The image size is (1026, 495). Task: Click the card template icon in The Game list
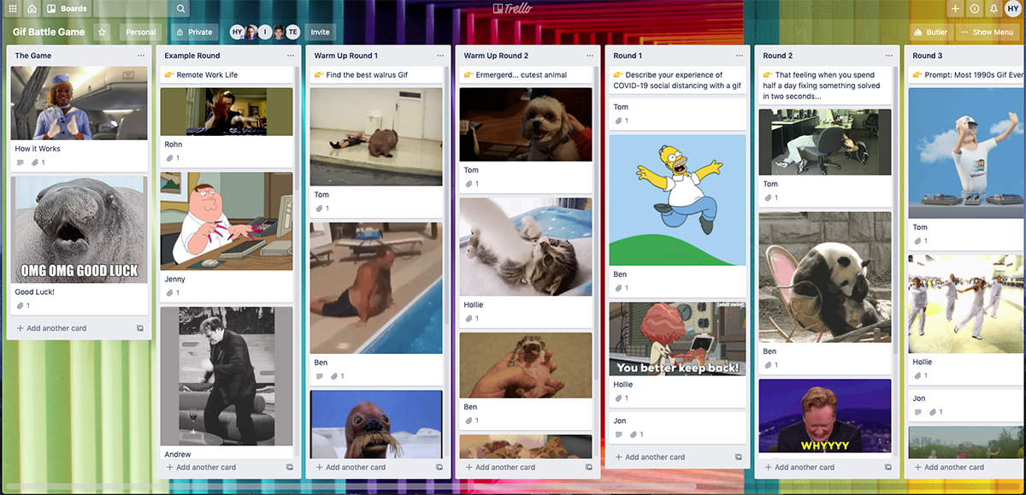point(139,327)
